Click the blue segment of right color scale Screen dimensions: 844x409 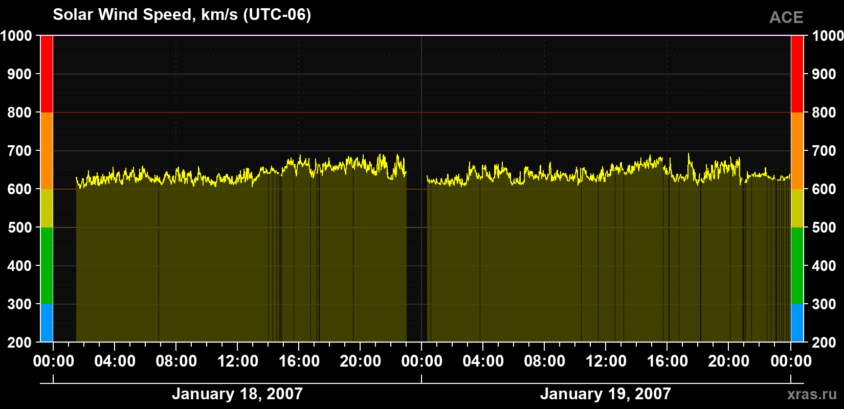point(797,323)
